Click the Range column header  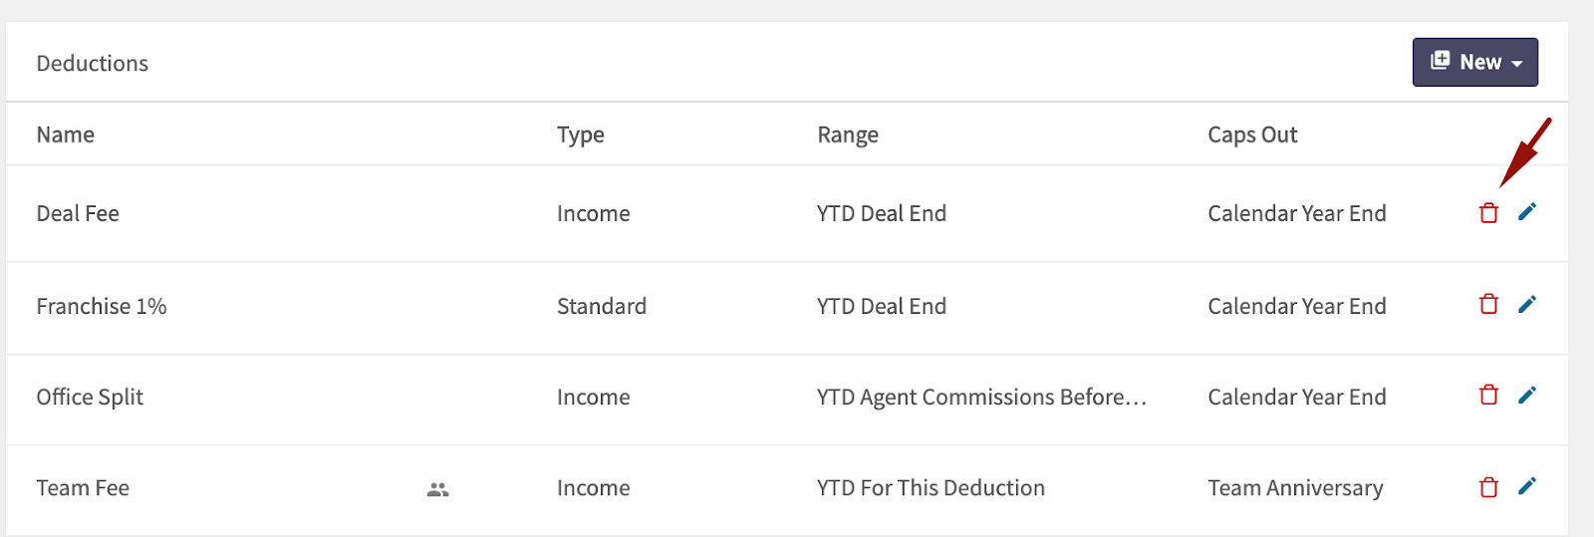tap(848, 134)
